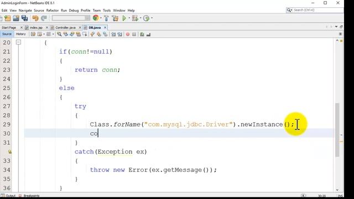Image resolution: width=354 pixels, height=199 pixels.
Task: Click Find Previous Occurrence icon
Action: point(66,34)
